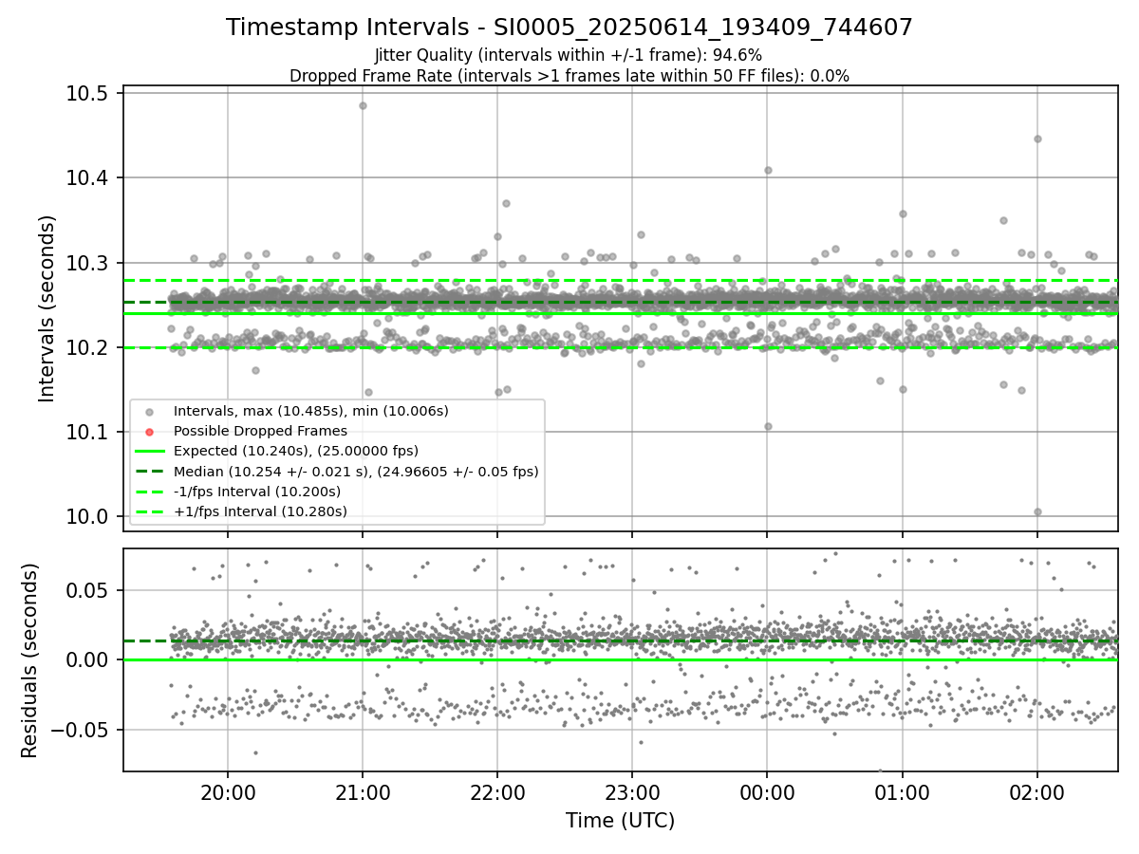Click the solid green Expected legend line sample
This screenshot has width=1139, height=854.
tap(148, 451)
